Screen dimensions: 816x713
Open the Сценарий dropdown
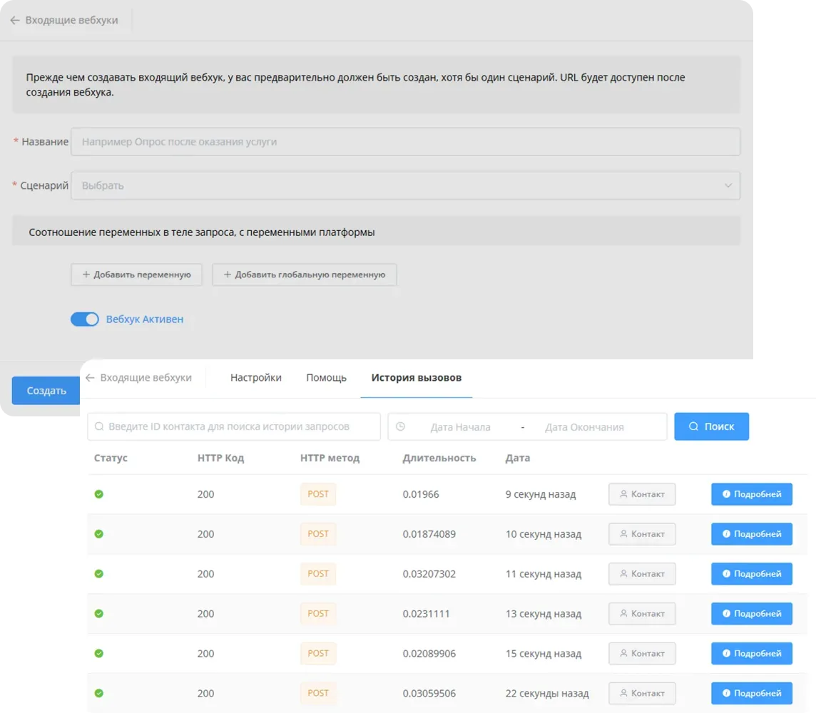(x=405, y=185)
